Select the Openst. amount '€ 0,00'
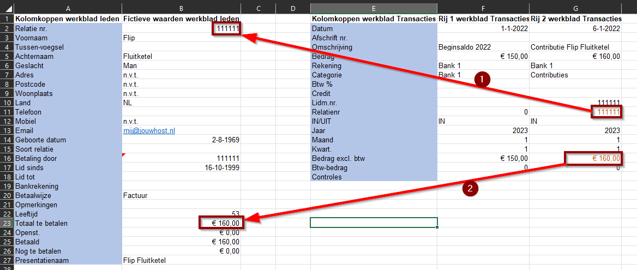637x270 pixels. pos(181,232)
